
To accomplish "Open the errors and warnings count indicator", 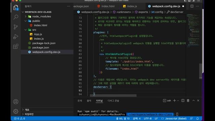I will [19, 119].
